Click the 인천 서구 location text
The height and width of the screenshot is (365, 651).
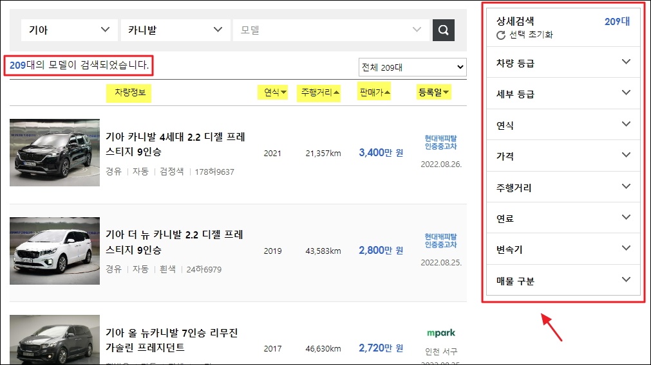(x=441, y=352)
